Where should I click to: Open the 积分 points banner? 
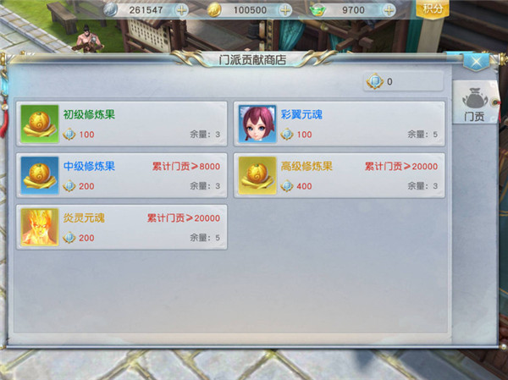[432, 8]
